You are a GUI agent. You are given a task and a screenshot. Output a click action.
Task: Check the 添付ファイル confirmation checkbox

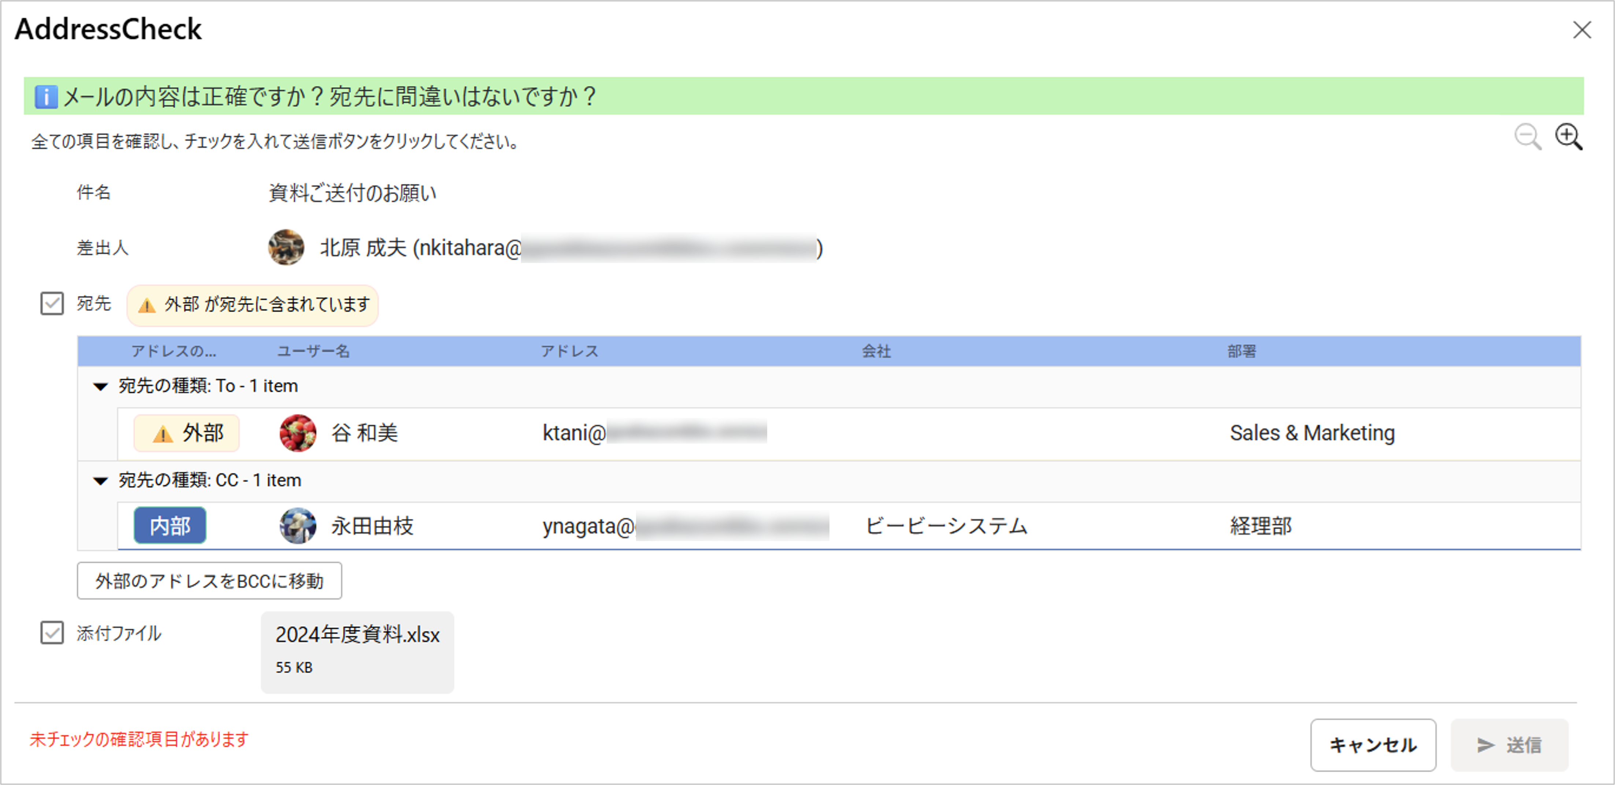(x=52, y=633)
